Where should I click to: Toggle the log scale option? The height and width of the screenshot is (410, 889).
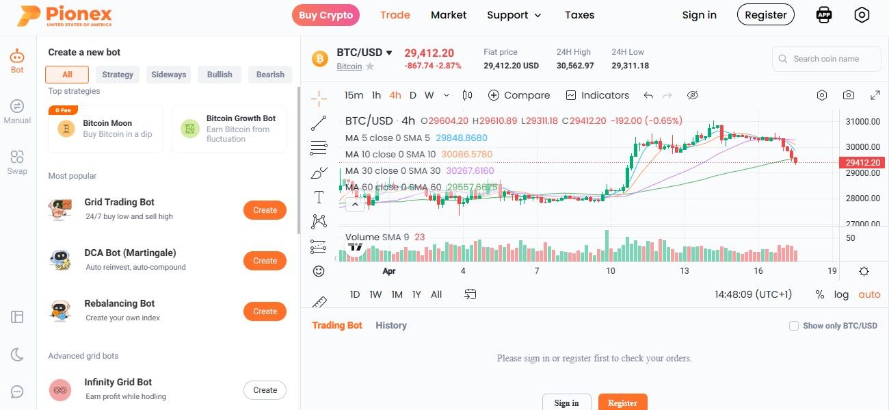click(841, 294)
